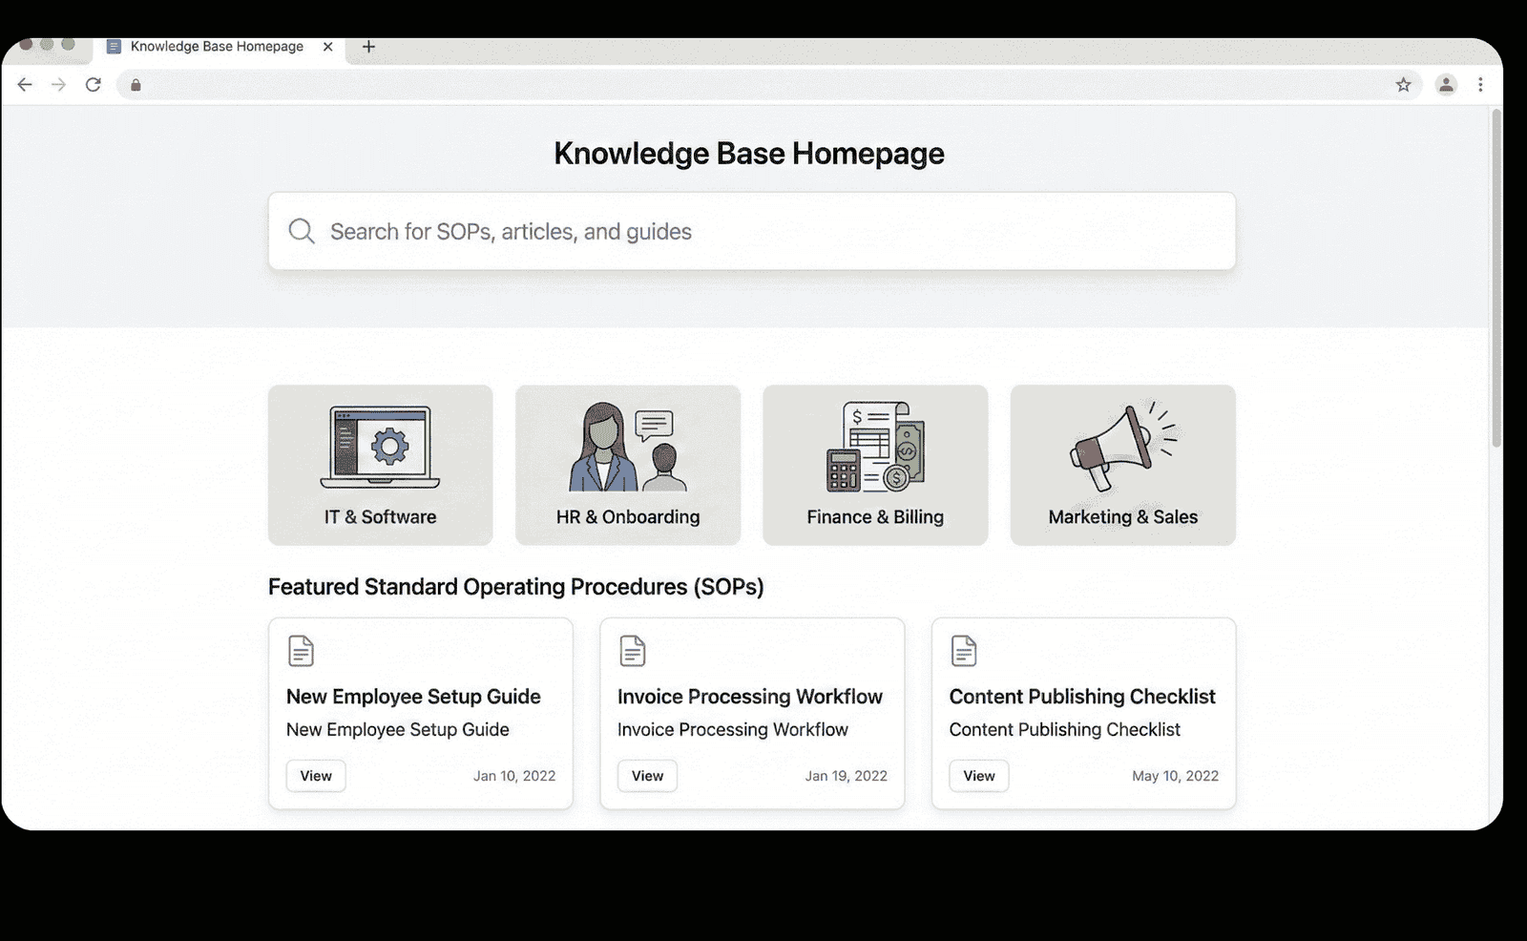Screen dimensions: 1527x941
Task: Click the new tab plus button
Action: click(368, 46)
